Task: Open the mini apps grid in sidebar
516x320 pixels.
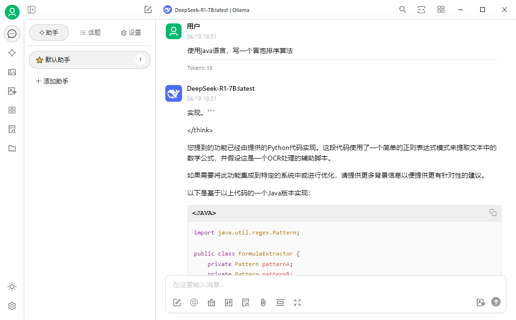Action: point(12,110)
